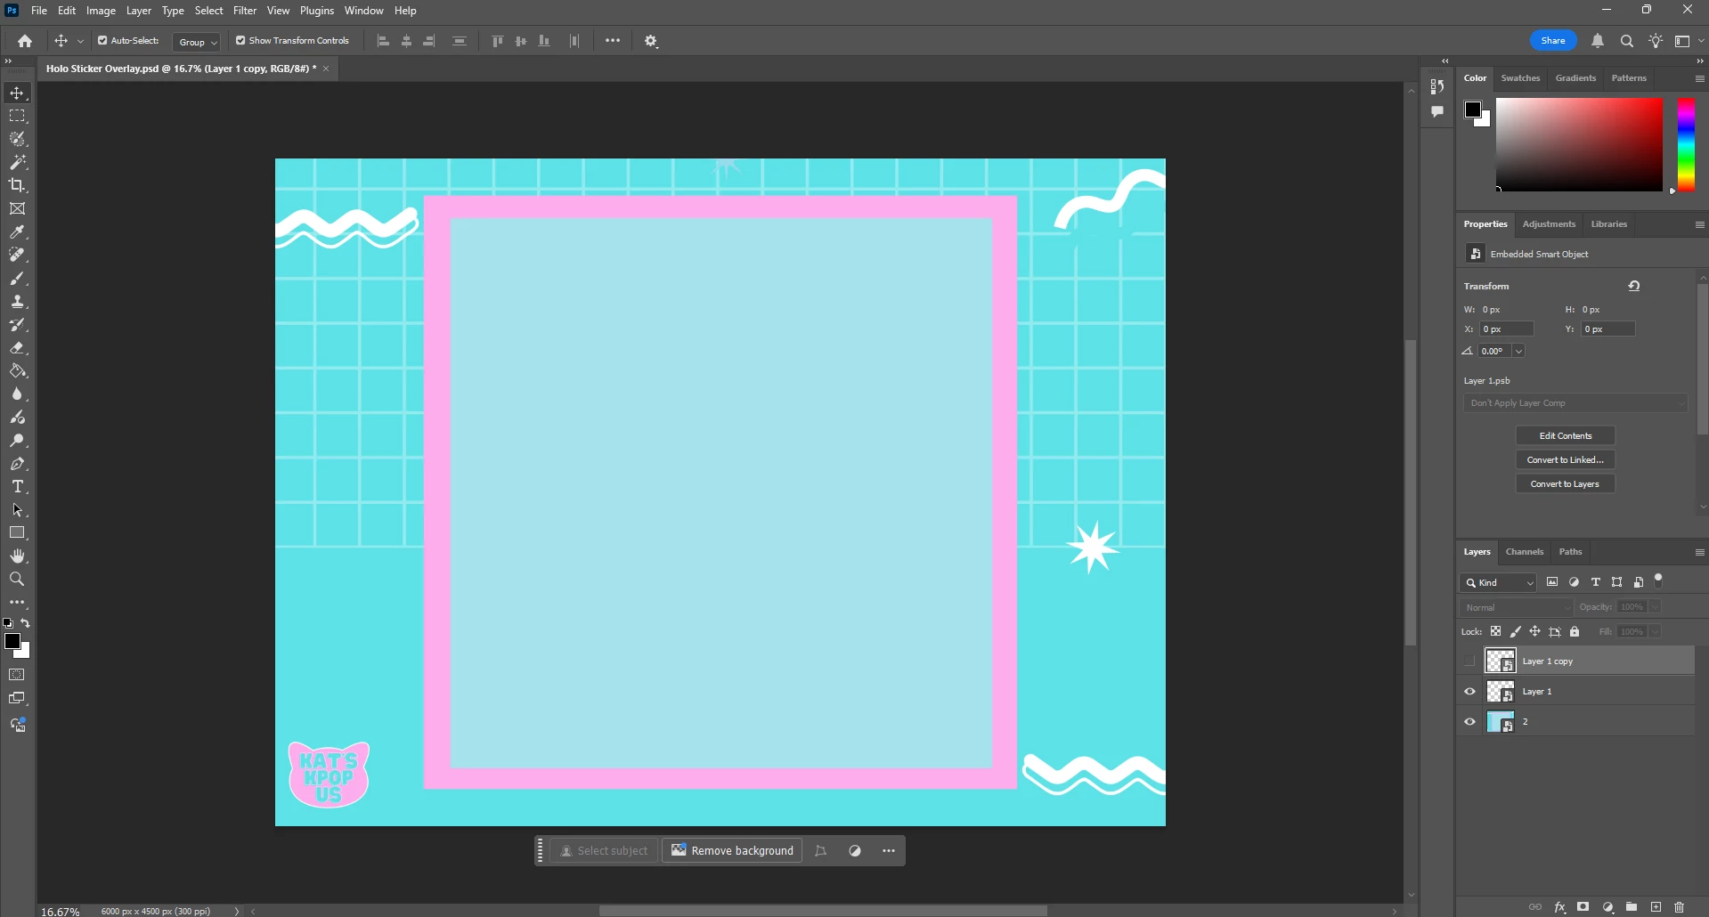Select the Blur tool
Viewport: 1709px width, 917px height.
click(17, 394)
